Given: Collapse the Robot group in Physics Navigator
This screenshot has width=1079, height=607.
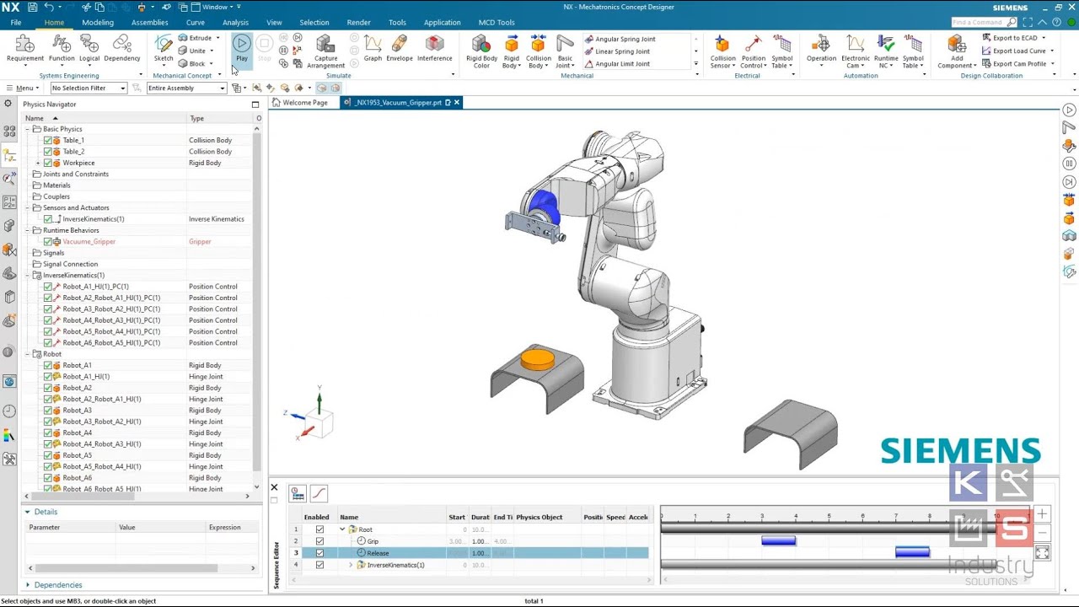Looking at the screenshot, I should [27, 354].
